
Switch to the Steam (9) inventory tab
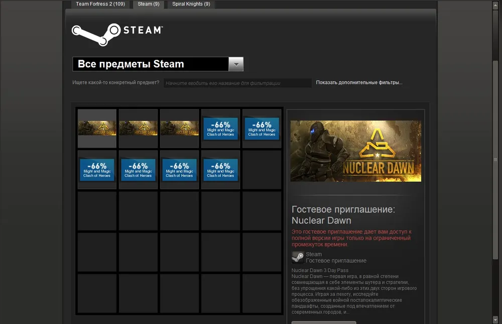point(149,4)
